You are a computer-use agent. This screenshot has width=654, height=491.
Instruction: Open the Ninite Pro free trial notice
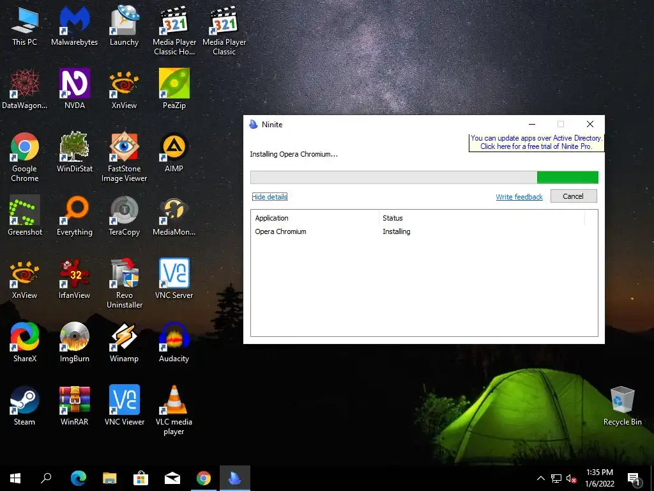click(536, 143)
